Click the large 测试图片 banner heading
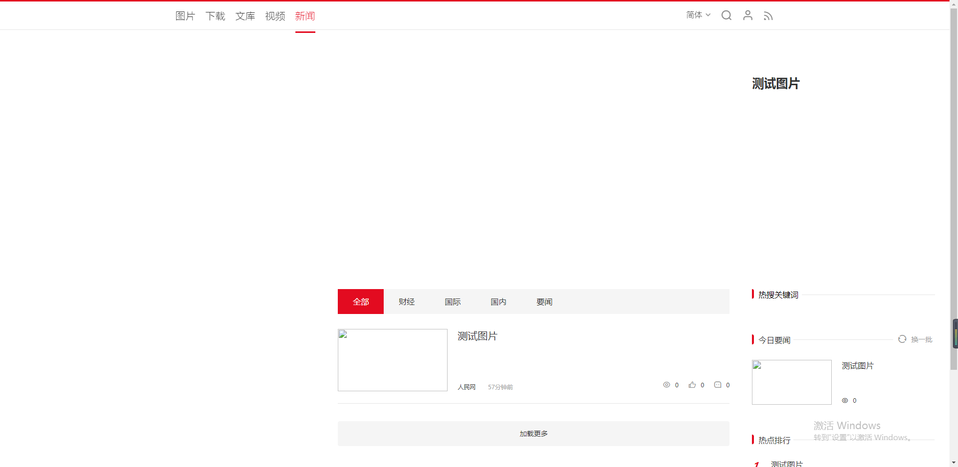The image size is (958, 467). click(x=776, y=83)
